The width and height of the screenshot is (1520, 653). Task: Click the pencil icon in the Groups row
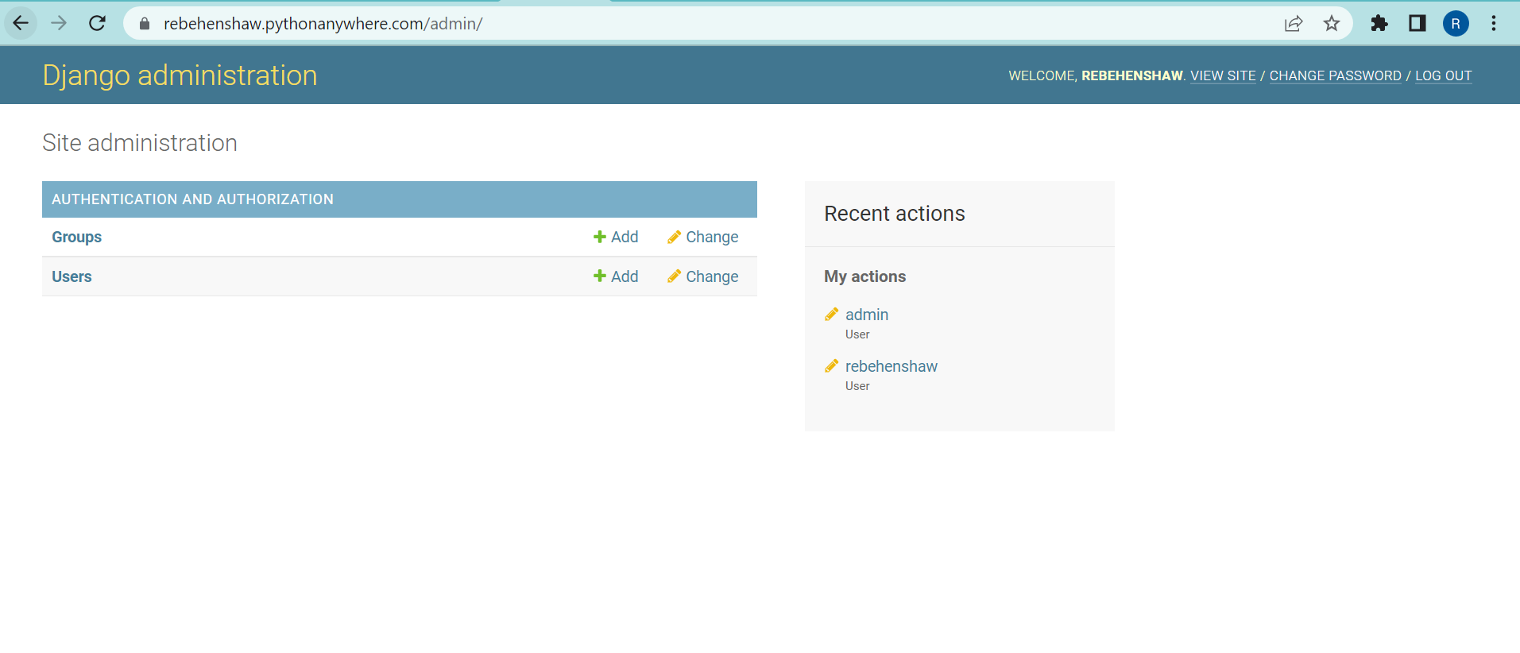[674, 237]
